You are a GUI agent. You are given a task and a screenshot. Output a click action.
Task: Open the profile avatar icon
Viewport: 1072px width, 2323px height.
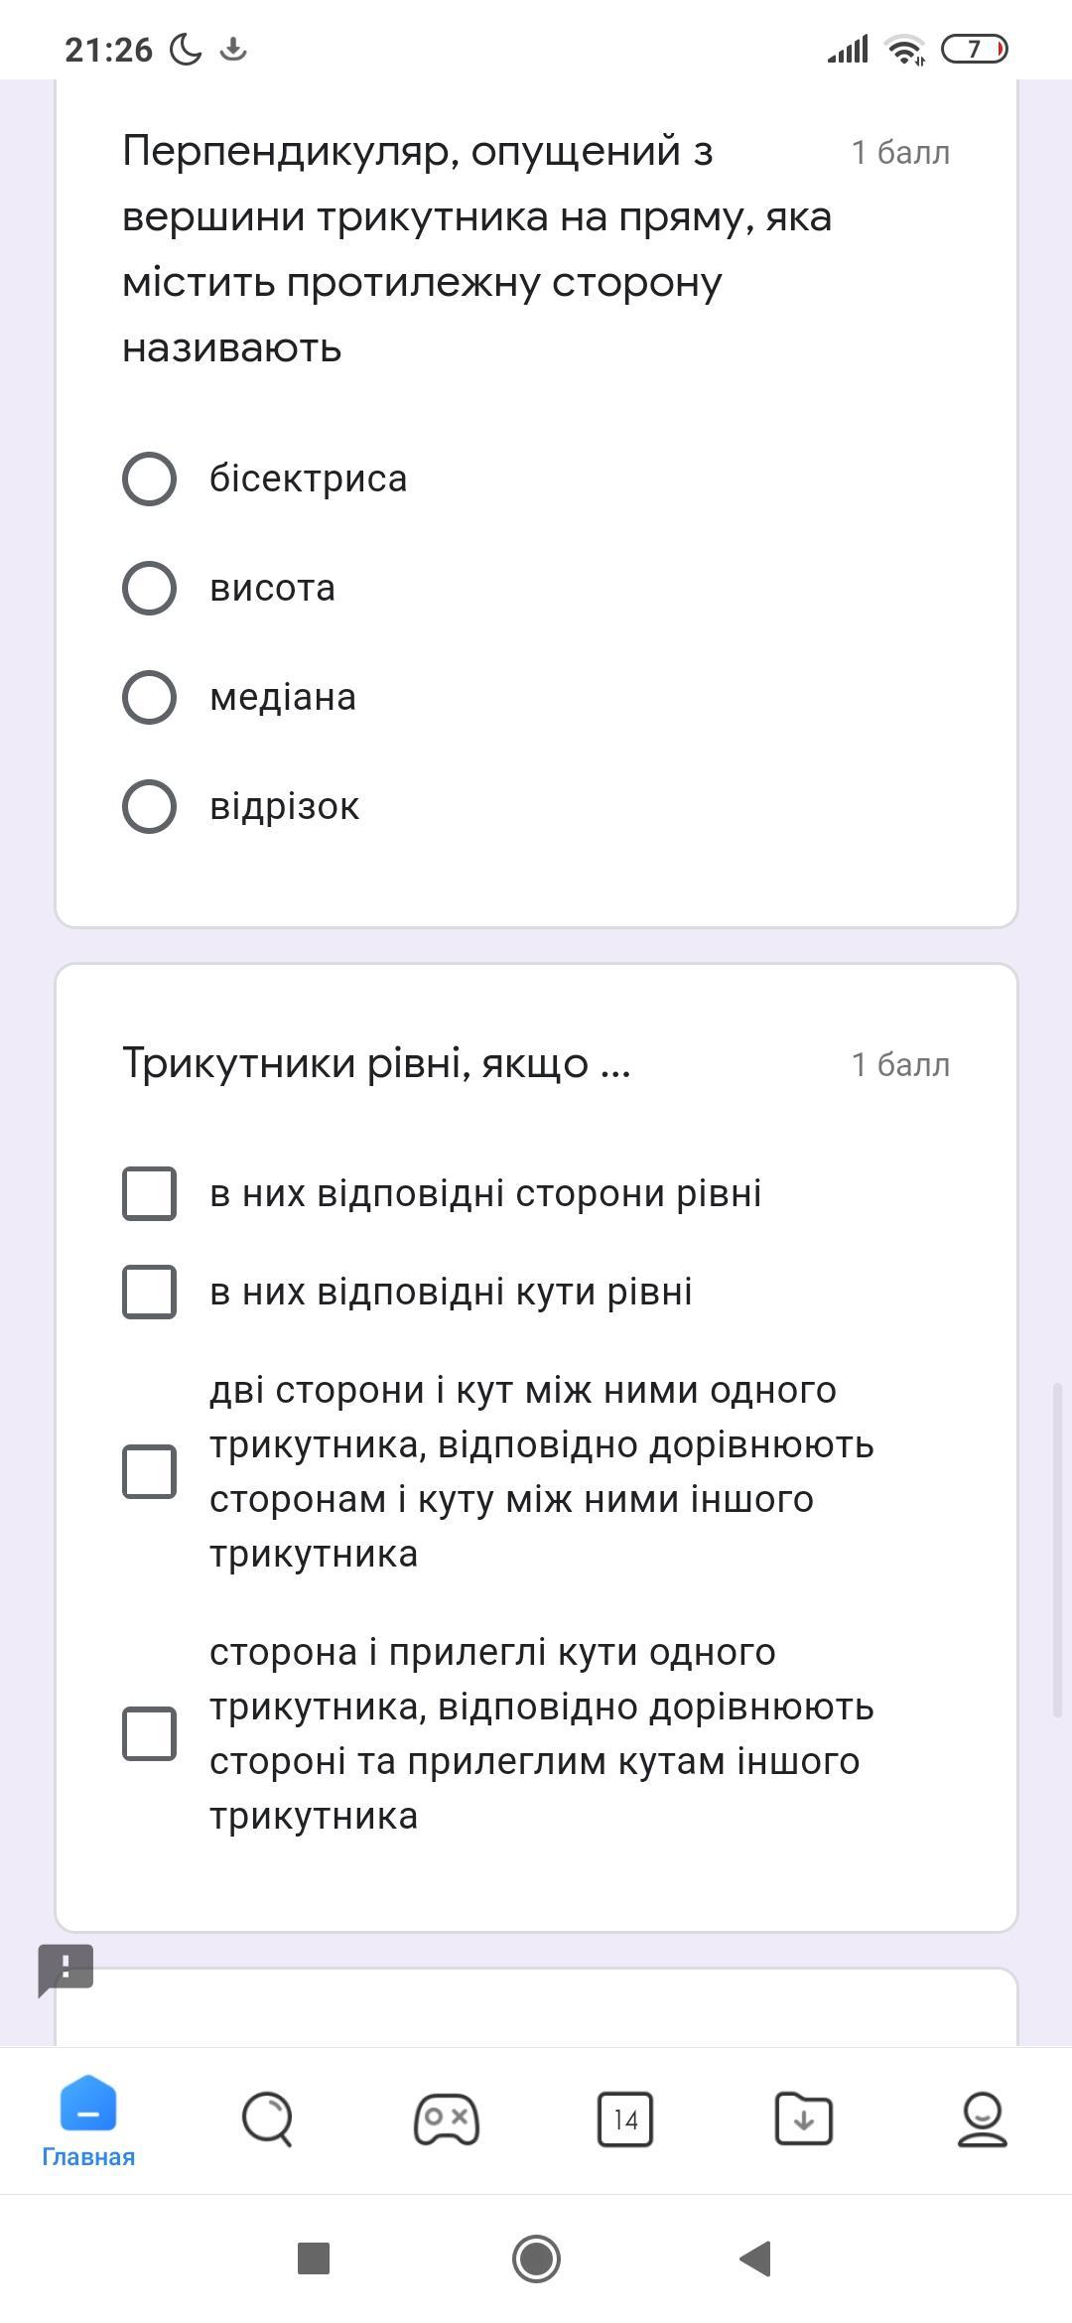982,2119
